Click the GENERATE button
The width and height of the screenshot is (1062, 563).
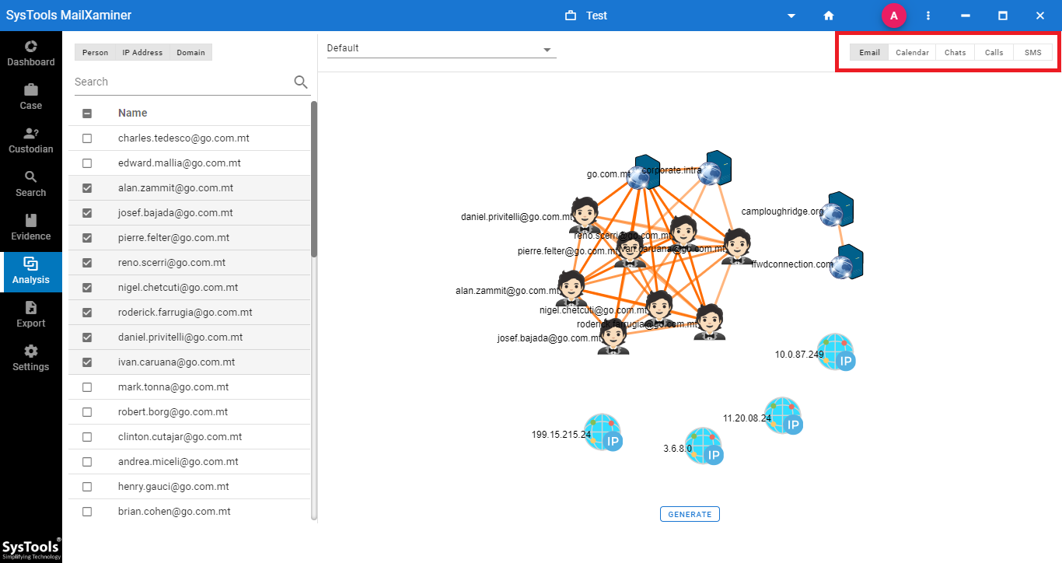(x=690, y=514)
